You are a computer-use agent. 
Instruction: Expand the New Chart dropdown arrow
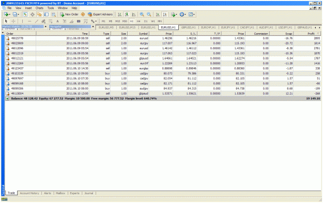pos(9,15)
